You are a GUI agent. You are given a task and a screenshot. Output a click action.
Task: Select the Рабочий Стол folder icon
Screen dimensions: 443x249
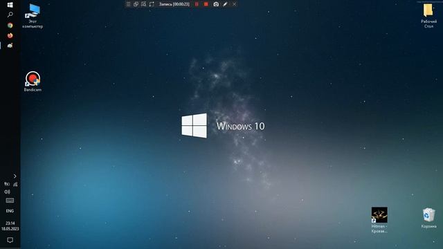point(428,16)
